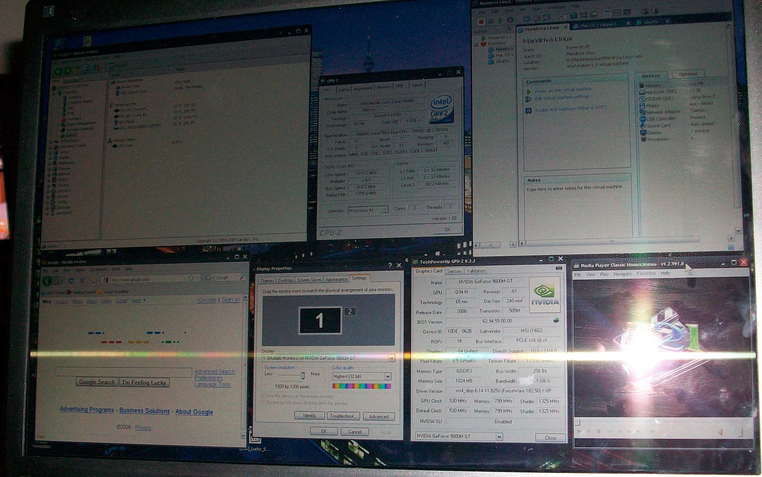Click the stop button in Media Player Classic

[x=599, y=431]
